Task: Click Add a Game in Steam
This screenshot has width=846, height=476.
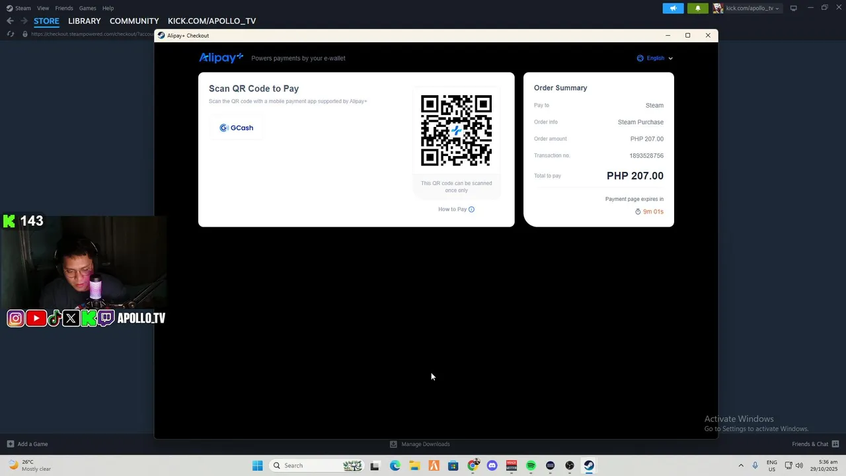Action: click(27, 444)
